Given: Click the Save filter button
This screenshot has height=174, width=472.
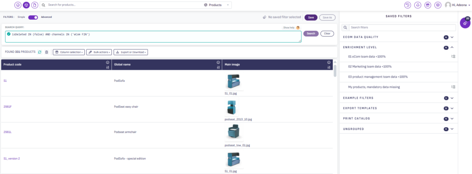Looking at the screenshot, I should [x=311, y=17].
